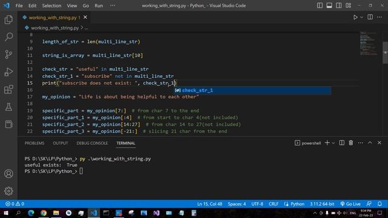This screenshot has width=388, height=218.
Task: Kill terminal with trash icon
Action: [x=351, y=143]
